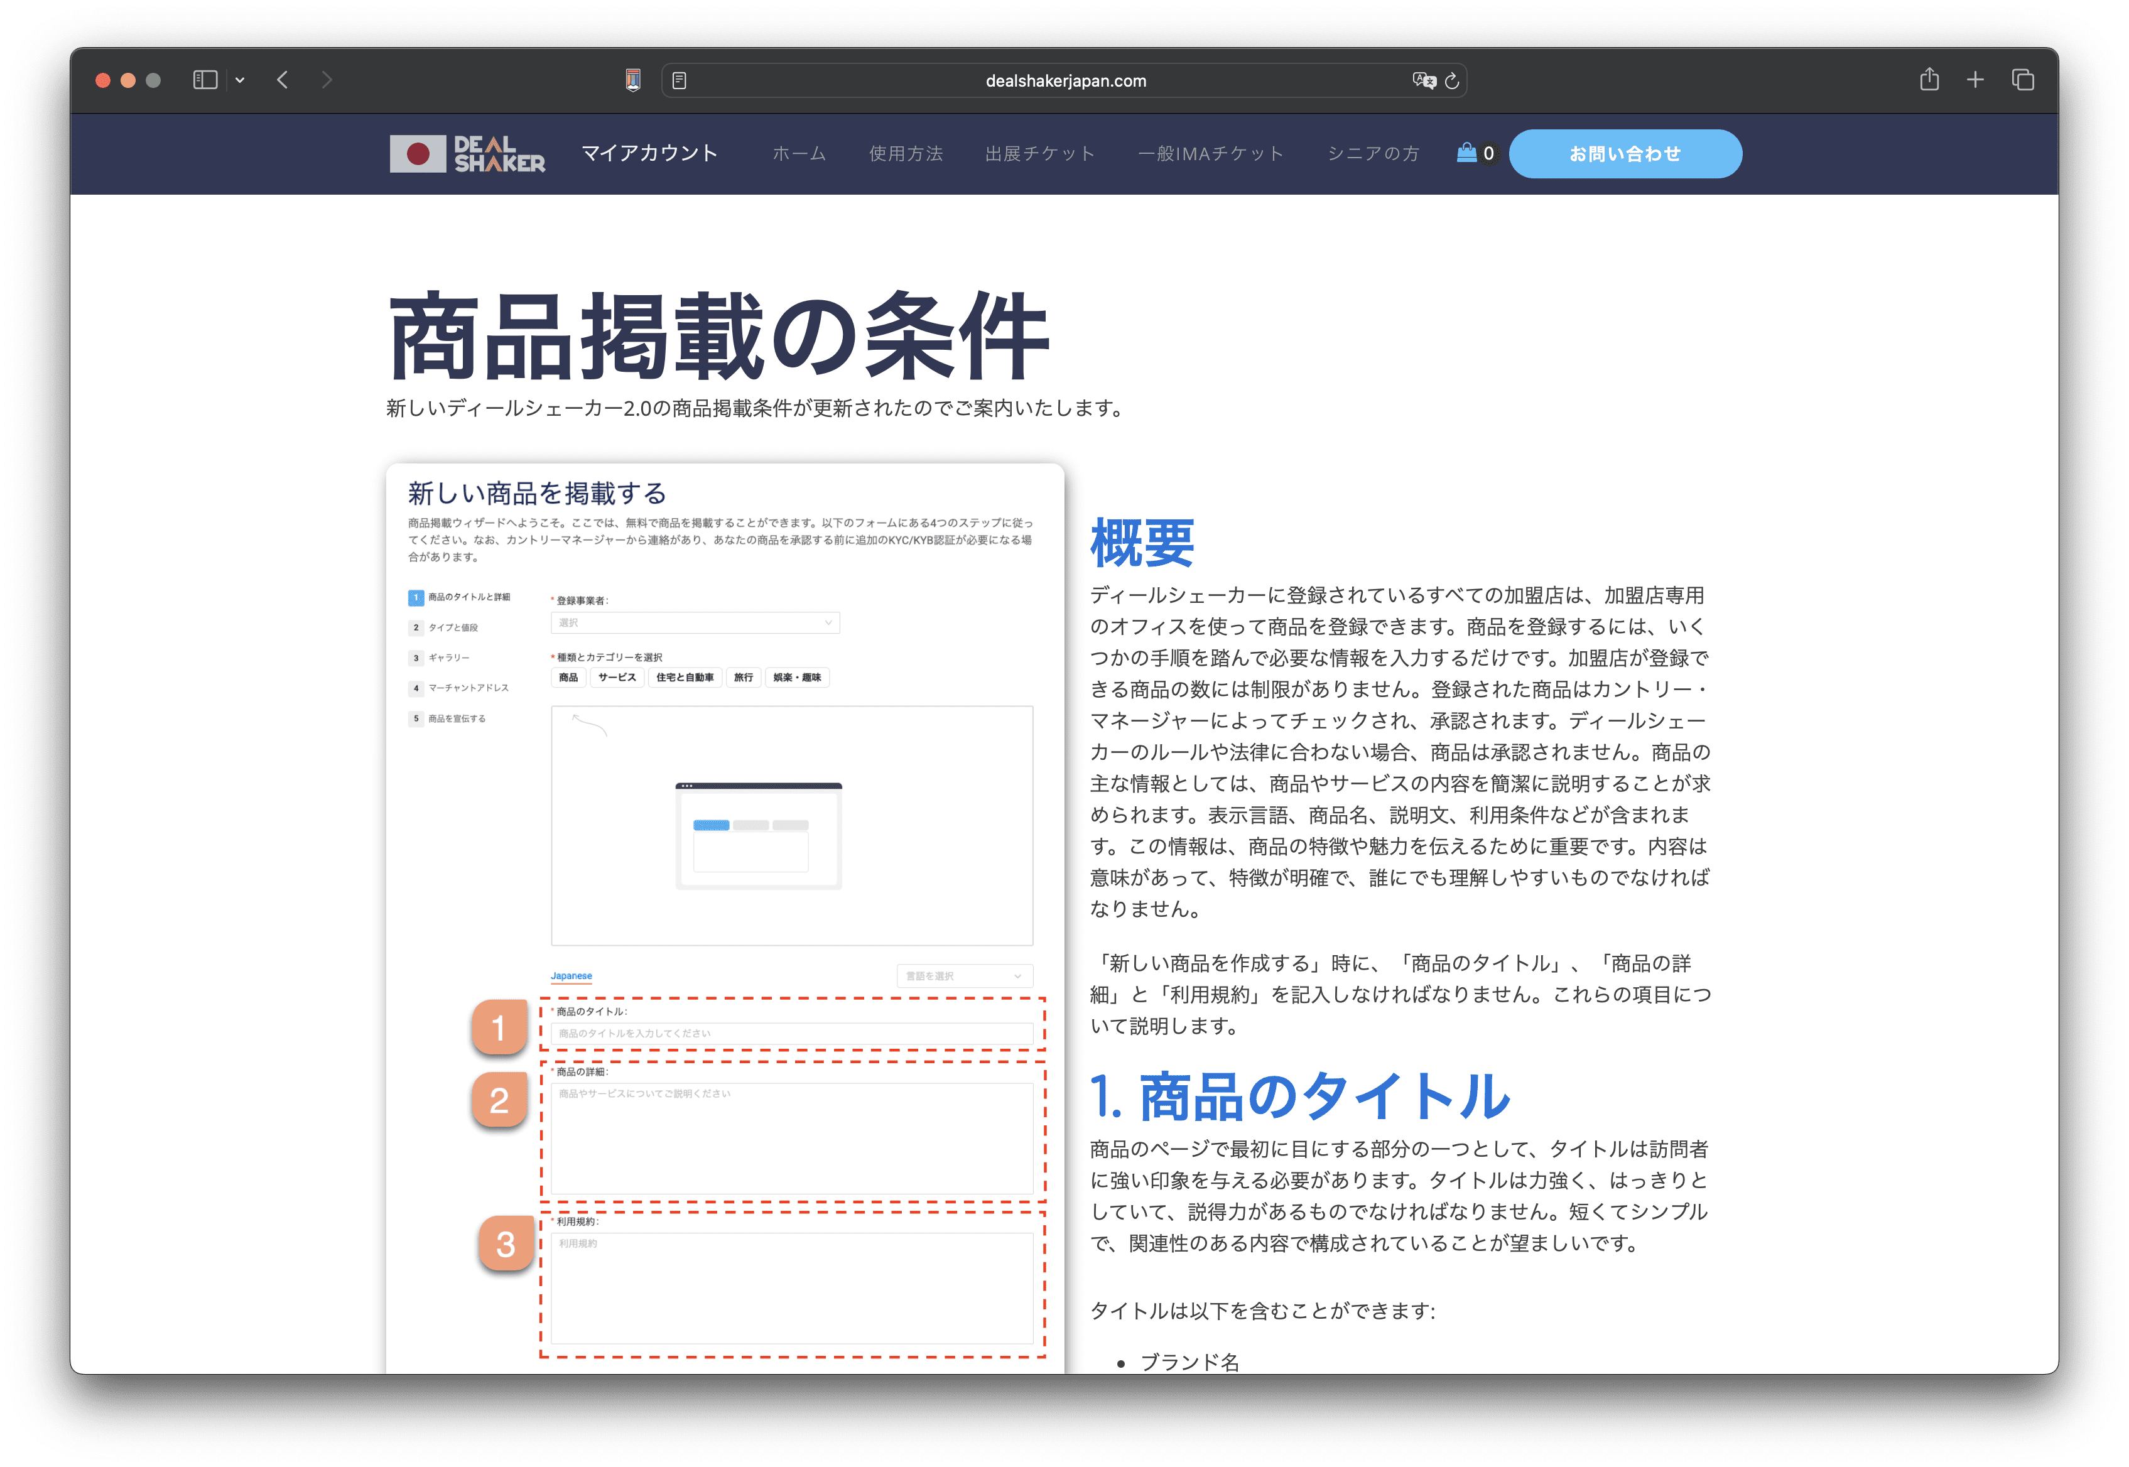2129x1467 pixels.
Task: Click the yellow minimize window button
Action: tap(129, 80)
